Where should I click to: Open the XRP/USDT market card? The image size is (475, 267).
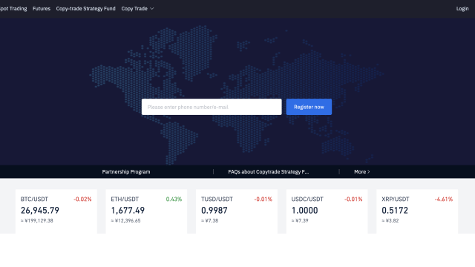click(x=417, y=211)
